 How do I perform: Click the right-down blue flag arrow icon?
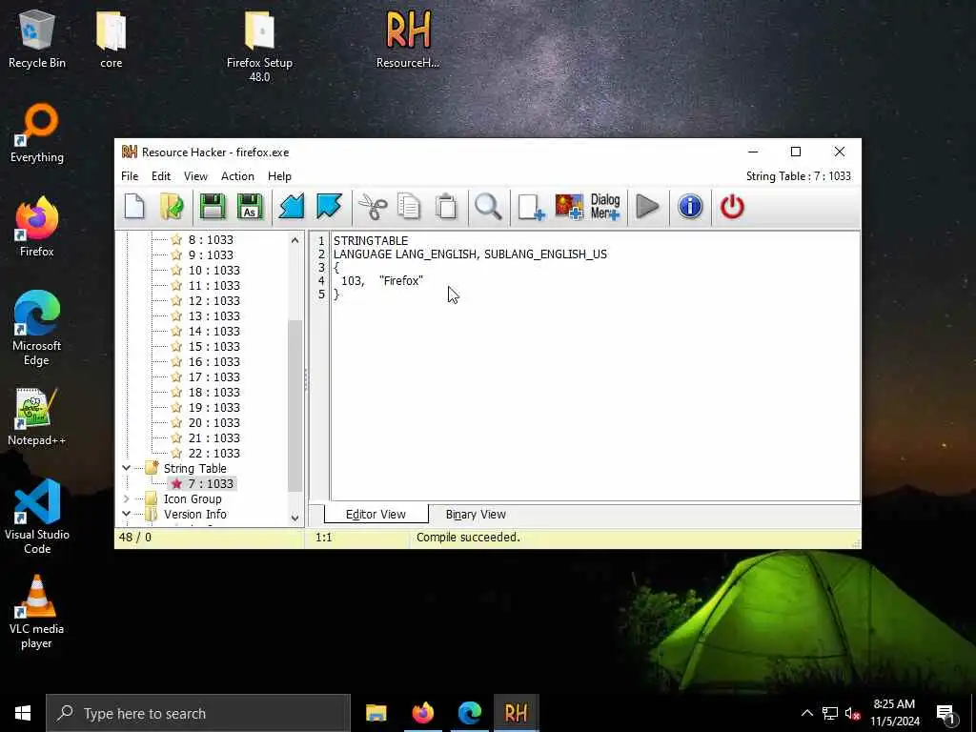[329, 207]
